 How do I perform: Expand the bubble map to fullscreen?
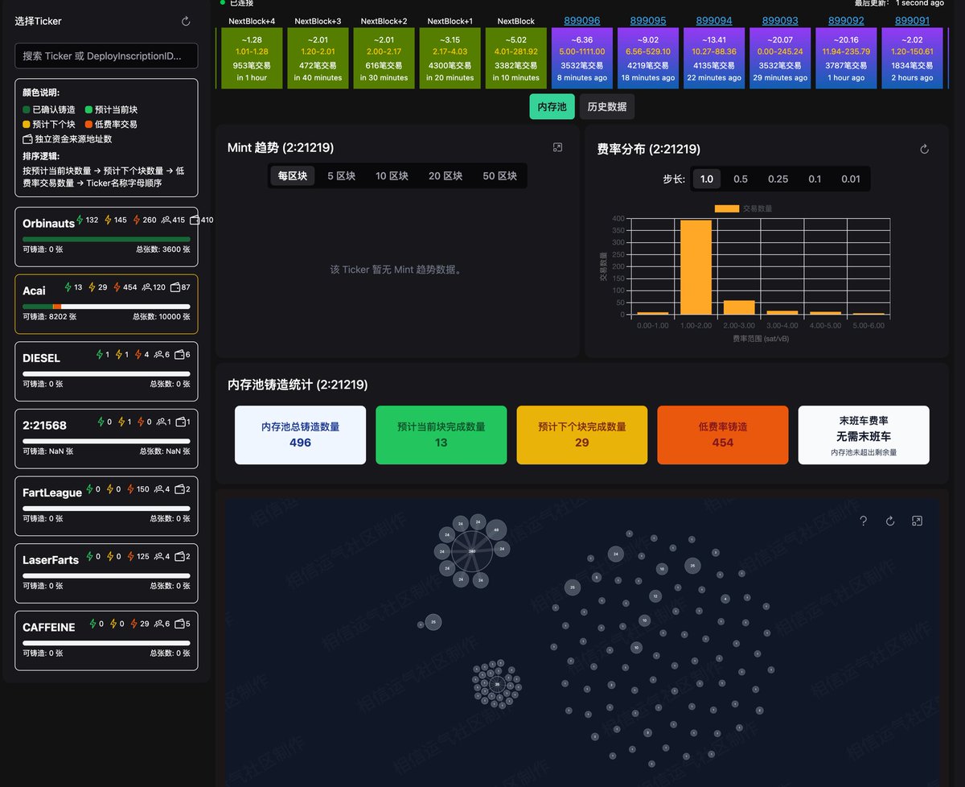coord(917,521)
